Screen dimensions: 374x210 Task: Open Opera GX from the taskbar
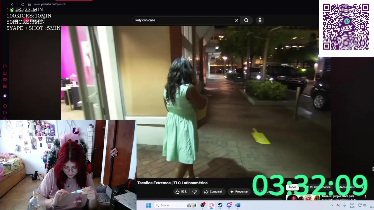click(x=211, y=205)
